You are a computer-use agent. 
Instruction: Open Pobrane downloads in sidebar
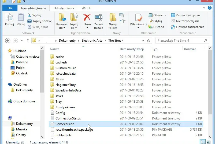(19, 62)
